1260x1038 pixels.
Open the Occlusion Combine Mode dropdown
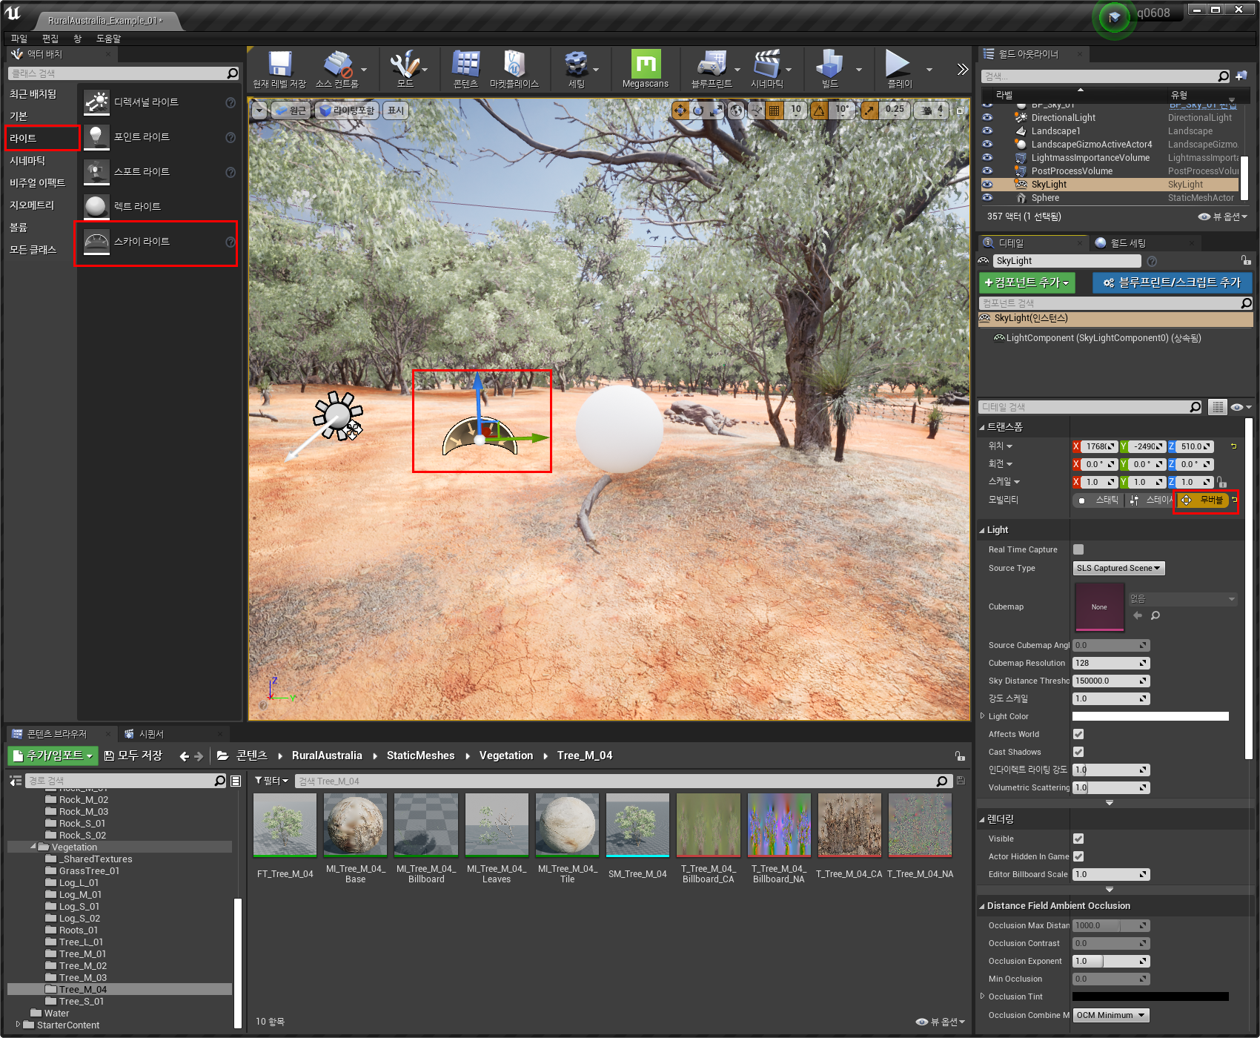1110,1015
